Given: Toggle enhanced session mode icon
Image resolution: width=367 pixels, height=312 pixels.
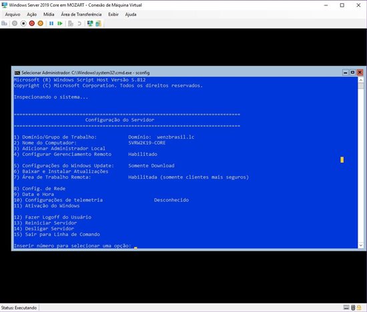Looking at the screenshot, I should [90, 23].
